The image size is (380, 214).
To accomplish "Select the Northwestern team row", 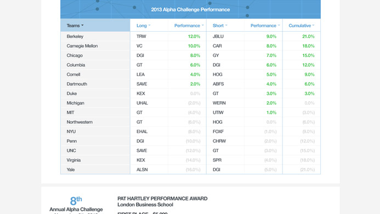I will tap(190, 122).
